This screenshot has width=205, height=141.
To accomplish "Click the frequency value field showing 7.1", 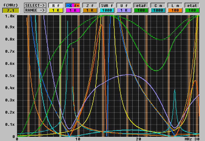I will click(x=11, y=10).
